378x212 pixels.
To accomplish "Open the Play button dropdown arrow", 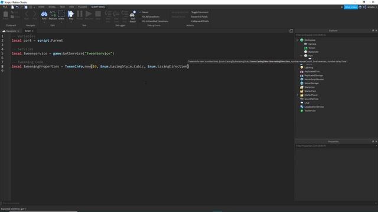I will pos(71,22).
